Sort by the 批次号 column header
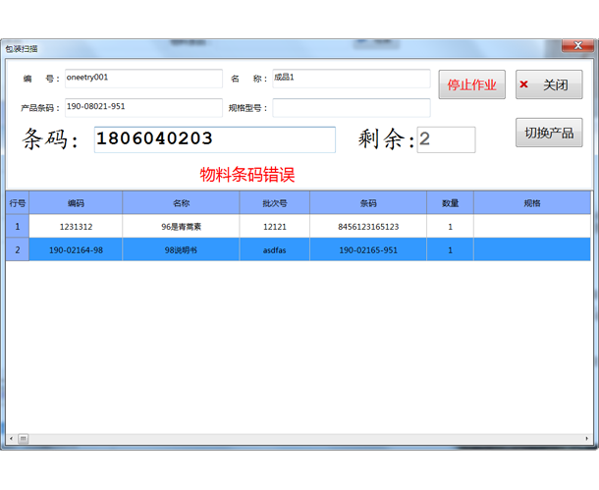The width and height of the screenshot is (599, 490). tap(275, 203)
